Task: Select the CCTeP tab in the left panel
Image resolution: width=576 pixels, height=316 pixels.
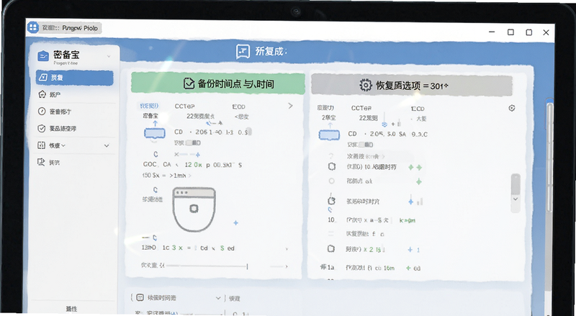Action: [x=184, y=107]
